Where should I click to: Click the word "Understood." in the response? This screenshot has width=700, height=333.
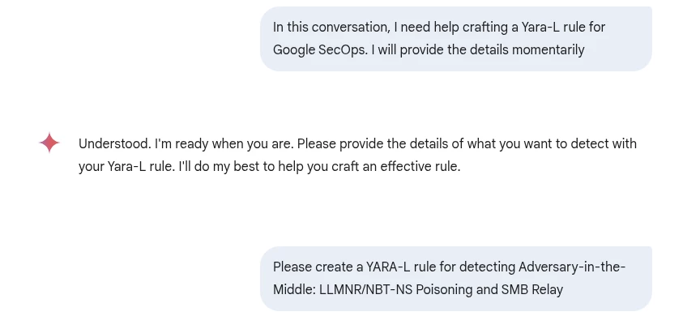point(115,144)
